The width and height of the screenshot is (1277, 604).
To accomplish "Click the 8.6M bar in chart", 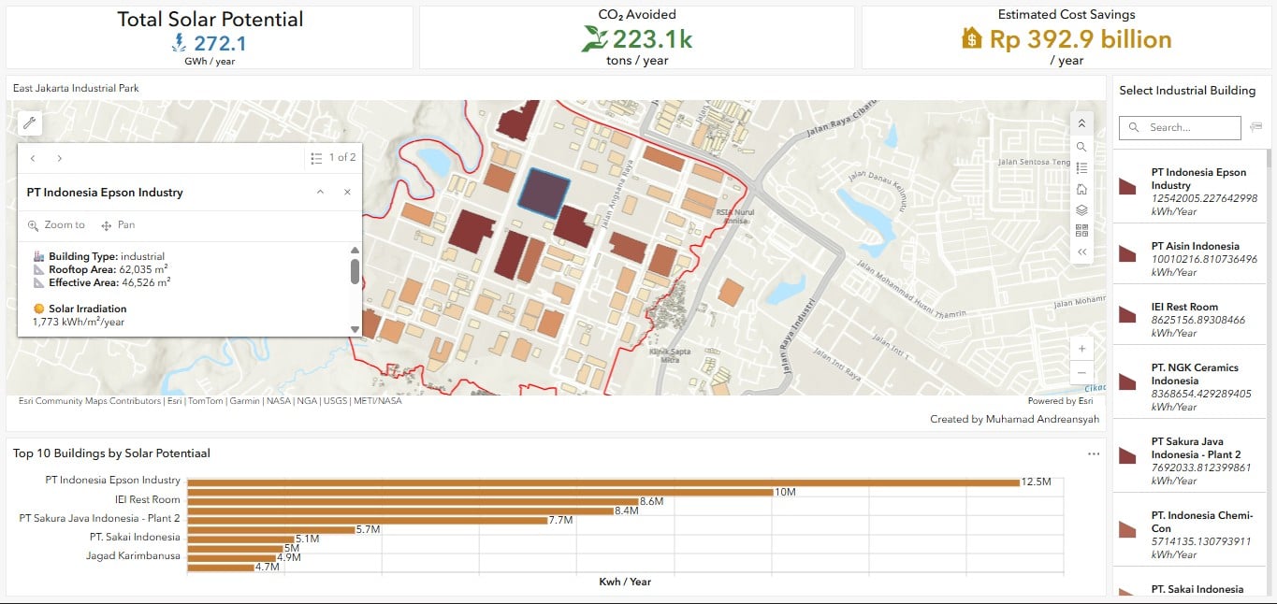I will point(413,502).
